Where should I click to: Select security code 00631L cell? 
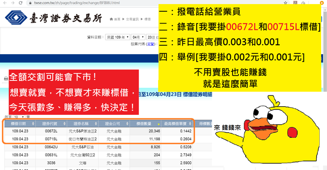click(51, 155)
